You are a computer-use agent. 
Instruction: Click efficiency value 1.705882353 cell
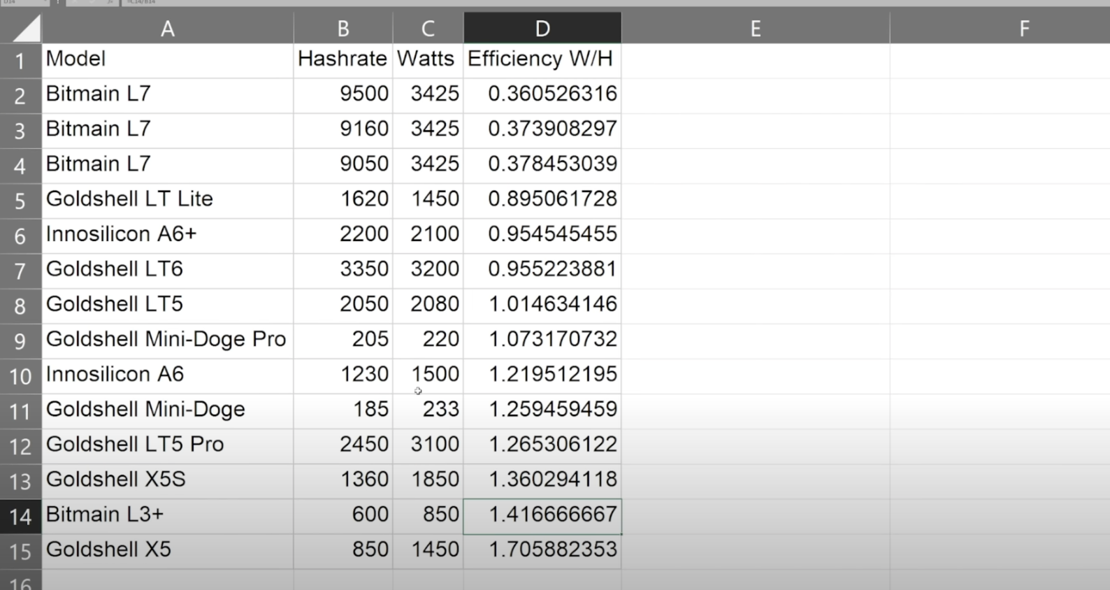(x=542, y=550)
